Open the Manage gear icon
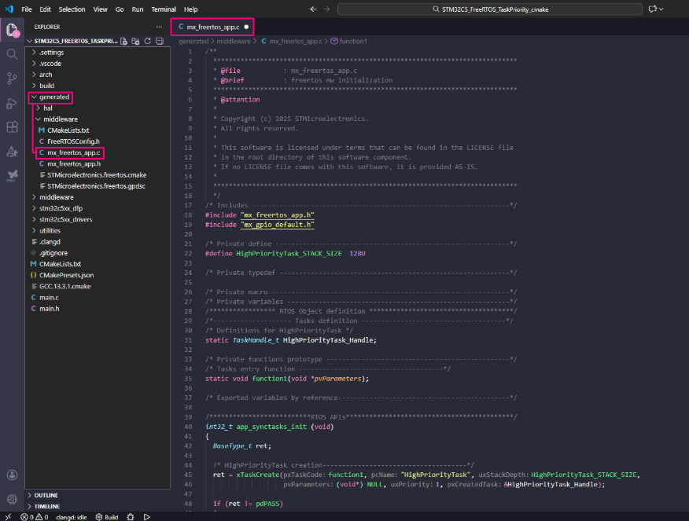The width and height of the screenshot is (689, 521). click(x=12, y=499)
